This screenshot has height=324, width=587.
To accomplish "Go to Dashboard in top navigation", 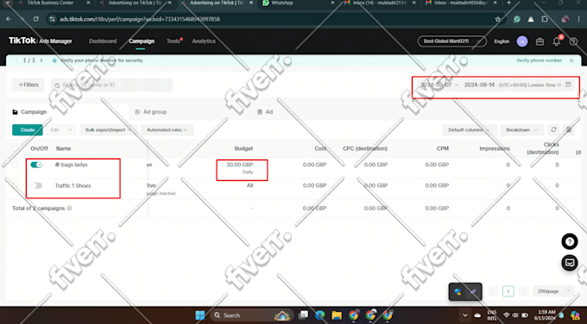I will point(103,41).
